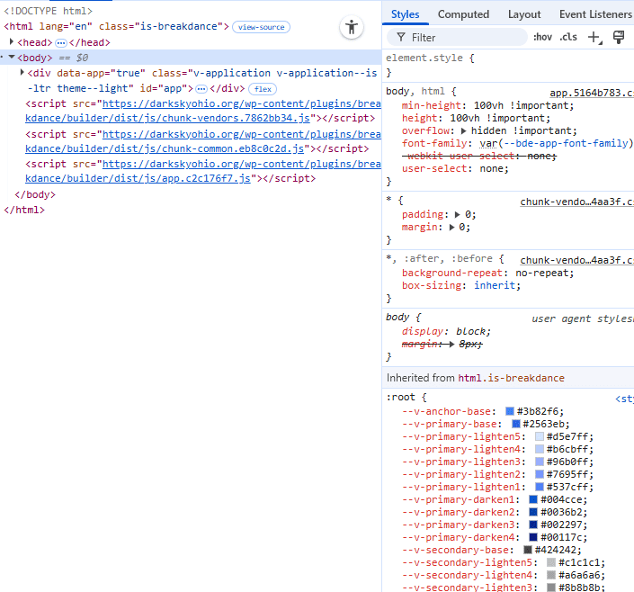Switch to the Styles tab
Screen dimensions: 634x592
(x=406, y=14)
